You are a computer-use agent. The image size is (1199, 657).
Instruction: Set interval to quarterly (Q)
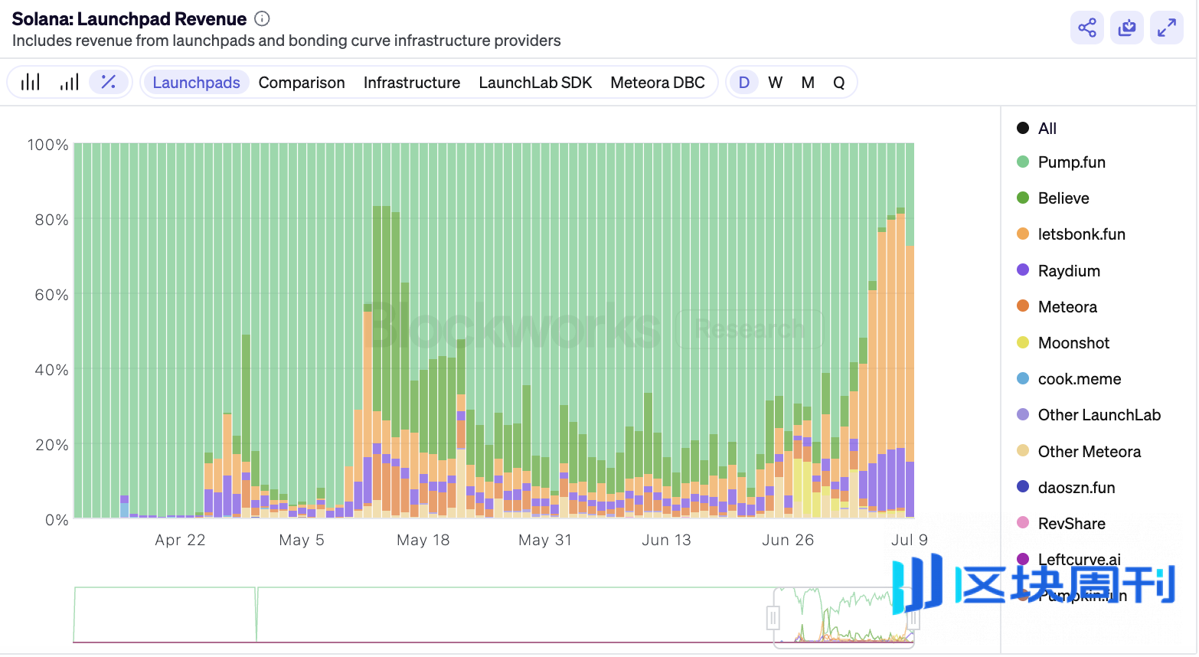click(x=839, y=82)
